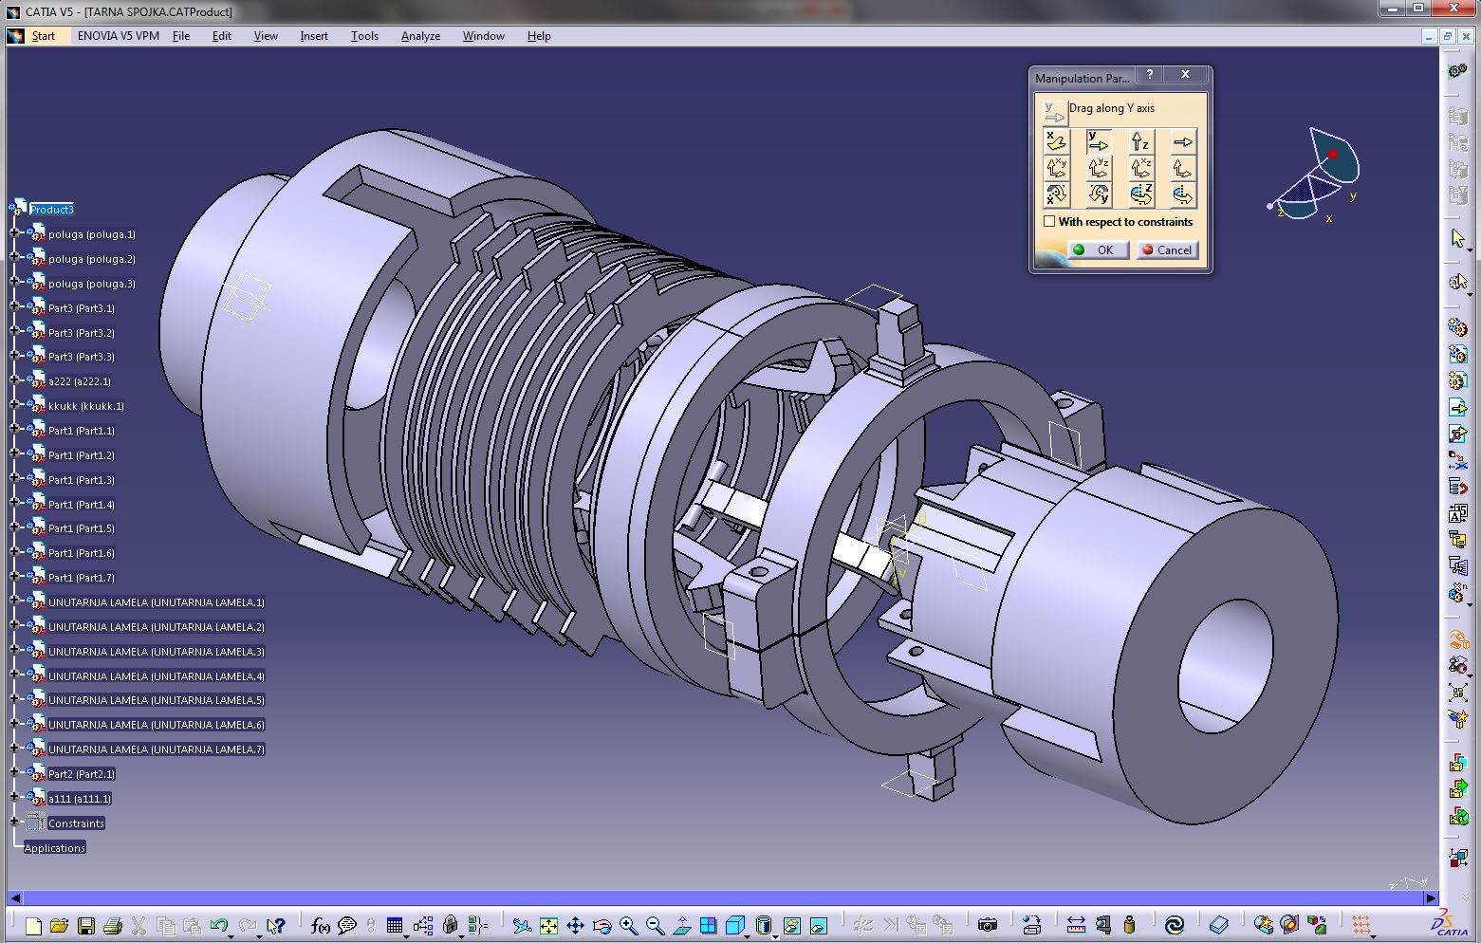Click the Fit All In icon

(548, 925)
